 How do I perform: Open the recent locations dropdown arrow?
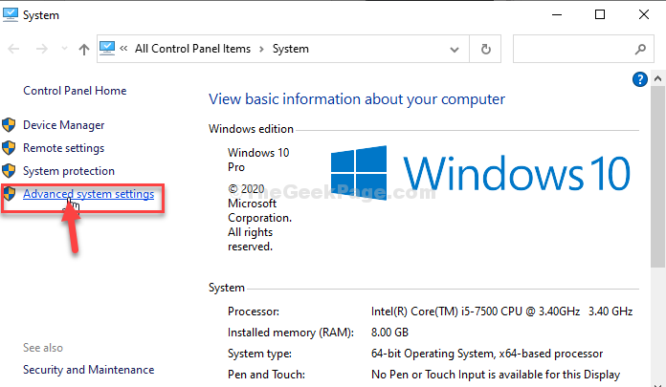64,49
